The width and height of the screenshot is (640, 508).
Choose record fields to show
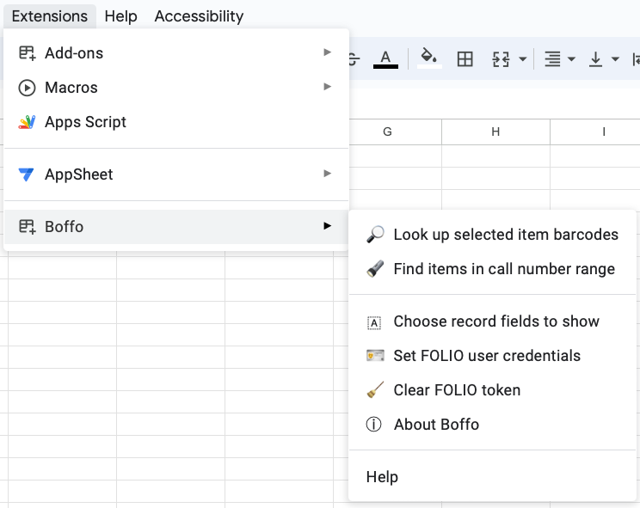coord(493,321)
